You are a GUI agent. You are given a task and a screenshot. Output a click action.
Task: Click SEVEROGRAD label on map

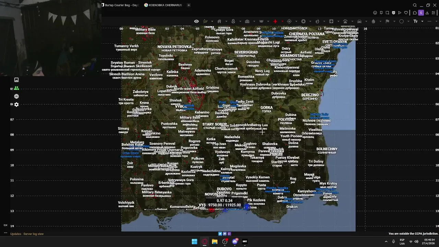246,52
